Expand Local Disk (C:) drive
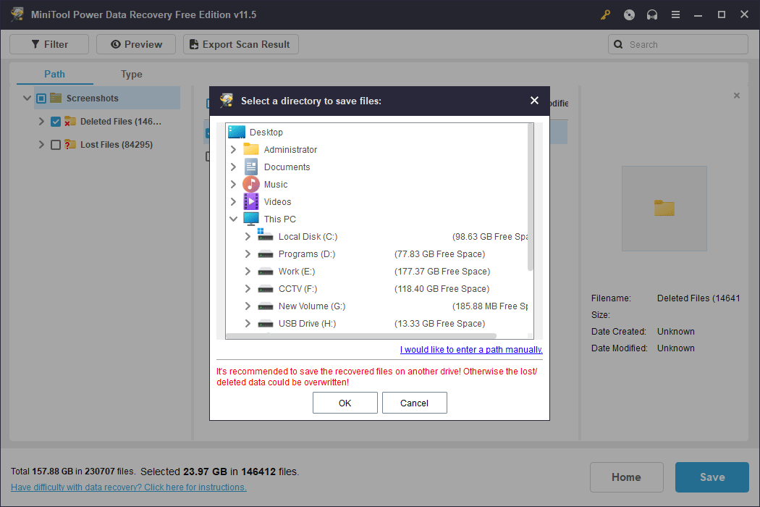This screenshot has width=760, height=507. 248,236
